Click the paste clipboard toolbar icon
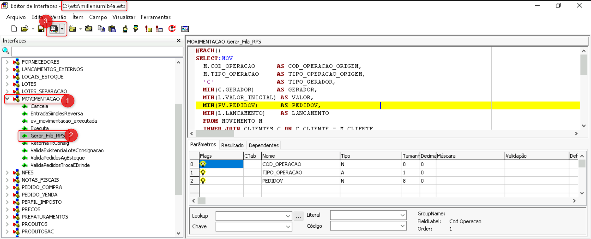Viewport: 591px width, 239px height. (112, 29)
